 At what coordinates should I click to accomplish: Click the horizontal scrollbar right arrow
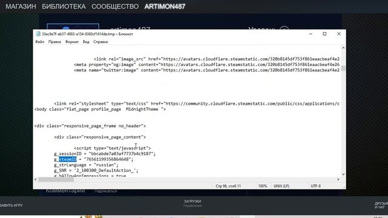coord(338,179)
